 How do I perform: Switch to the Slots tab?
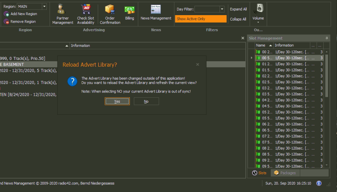coord(259,173)
